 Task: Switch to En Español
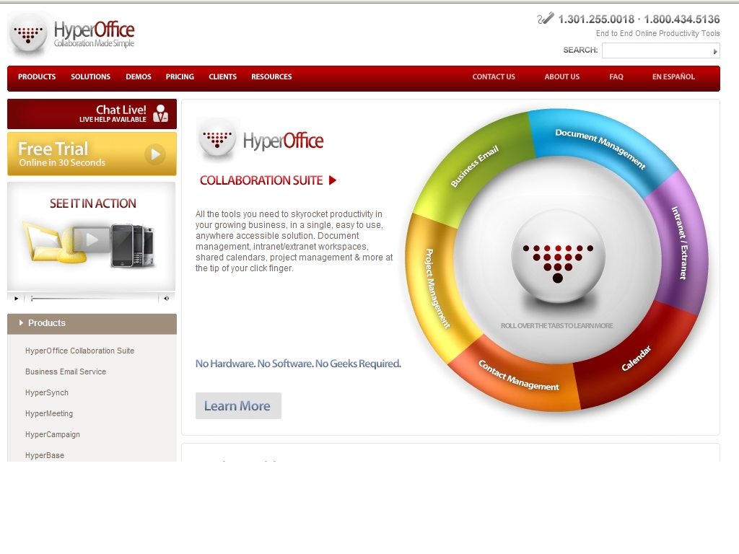coord(673,76)
